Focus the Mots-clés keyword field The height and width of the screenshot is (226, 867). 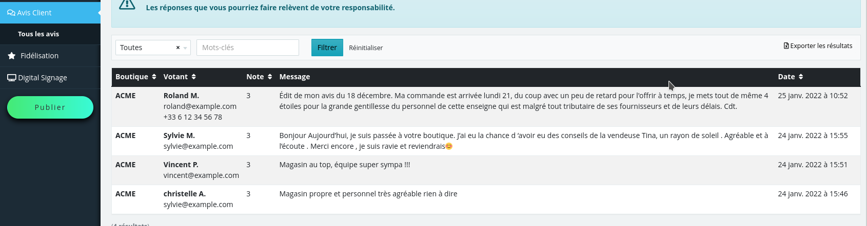click(248, 48)
